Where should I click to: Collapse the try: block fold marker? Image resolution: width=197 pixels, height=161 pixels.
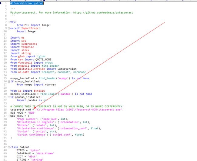pos(9,22)
